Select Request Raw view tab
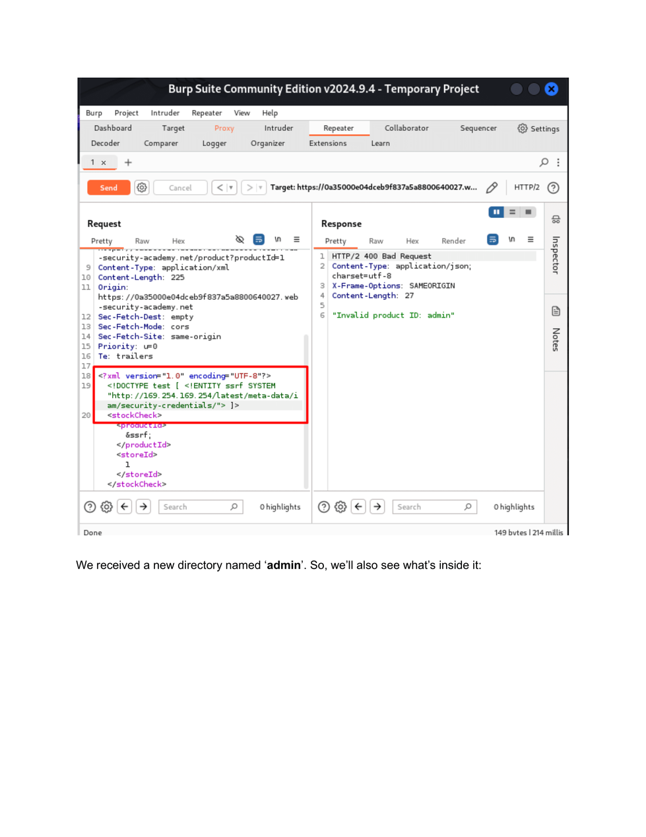The height and width of the screenshot is (837, 646). point(142,241)
